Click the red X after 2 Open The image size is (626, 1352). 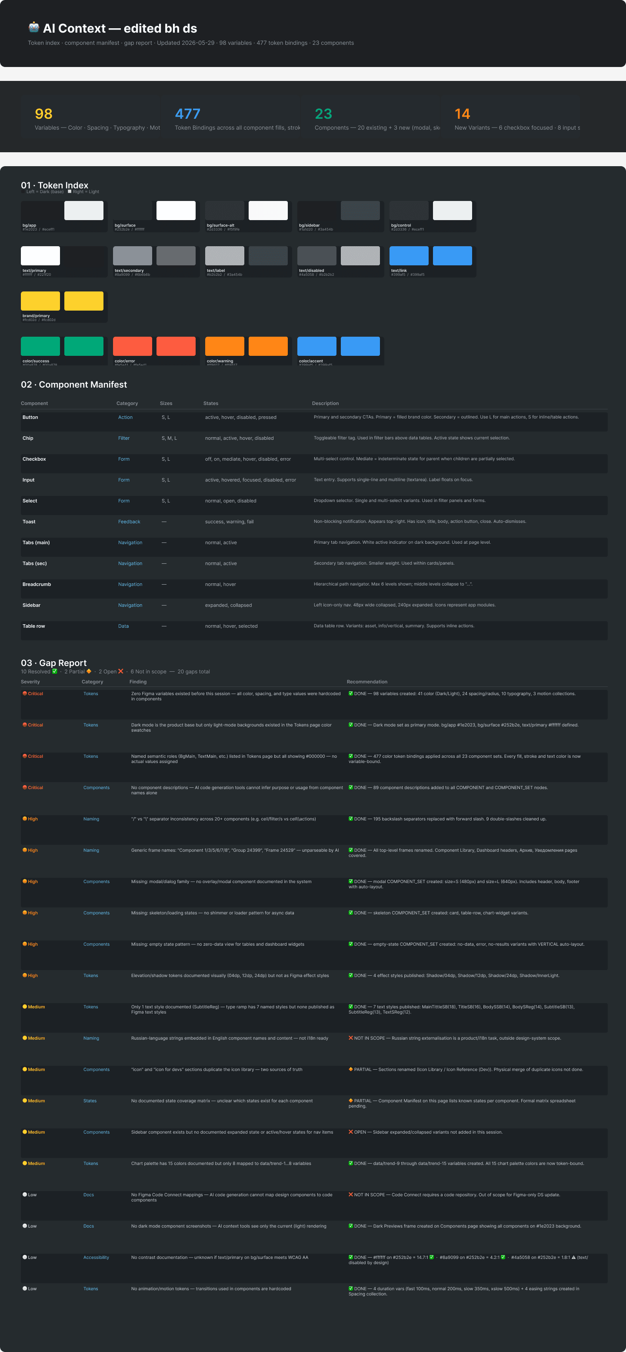pos(120,671)
